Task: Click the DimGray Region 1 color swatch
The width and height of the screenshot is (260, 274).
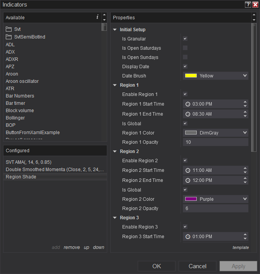Action: coord(191,133)
